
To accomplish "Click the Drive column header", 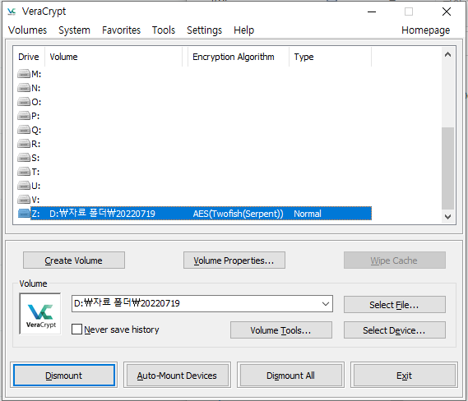I will [x=29, y=57].
